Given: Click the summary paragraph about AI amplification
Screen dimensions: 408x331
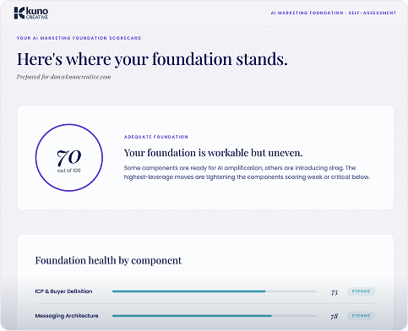Looking at the screenshot, I should click(247, 172).
